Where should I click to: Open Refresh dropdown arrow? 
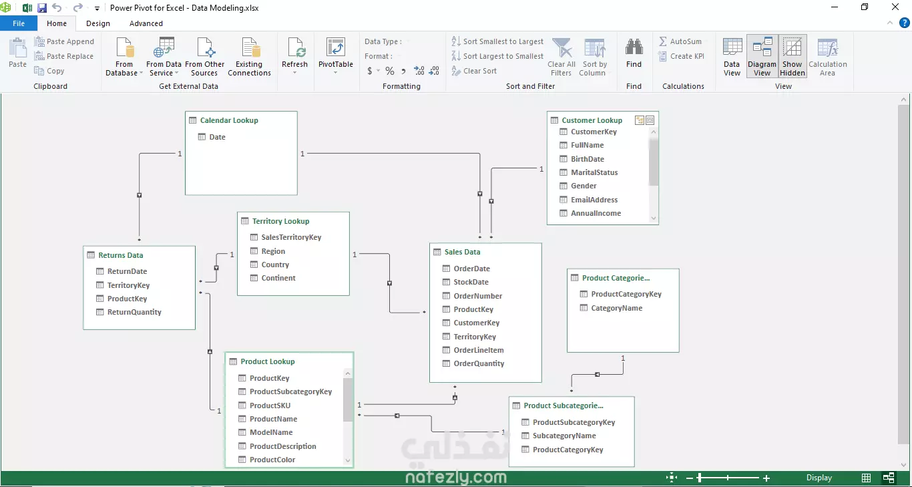pos(294,73)
